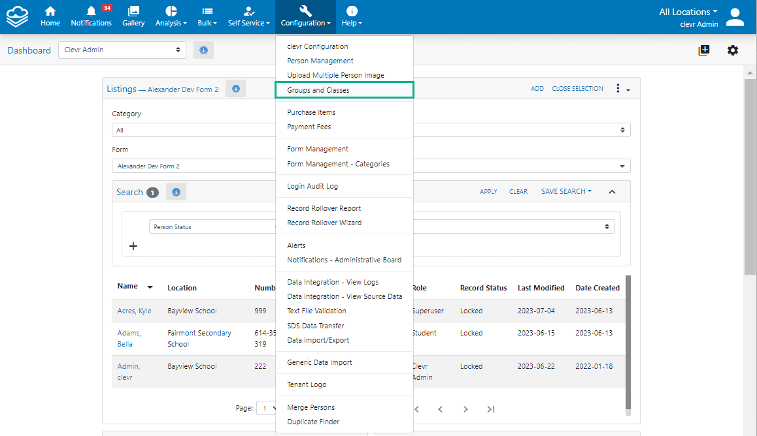Go to previous page arrow

(441, 409)
